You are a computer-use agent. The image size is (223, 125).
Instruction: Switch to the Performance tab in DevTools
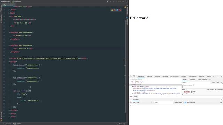[175, 76]
